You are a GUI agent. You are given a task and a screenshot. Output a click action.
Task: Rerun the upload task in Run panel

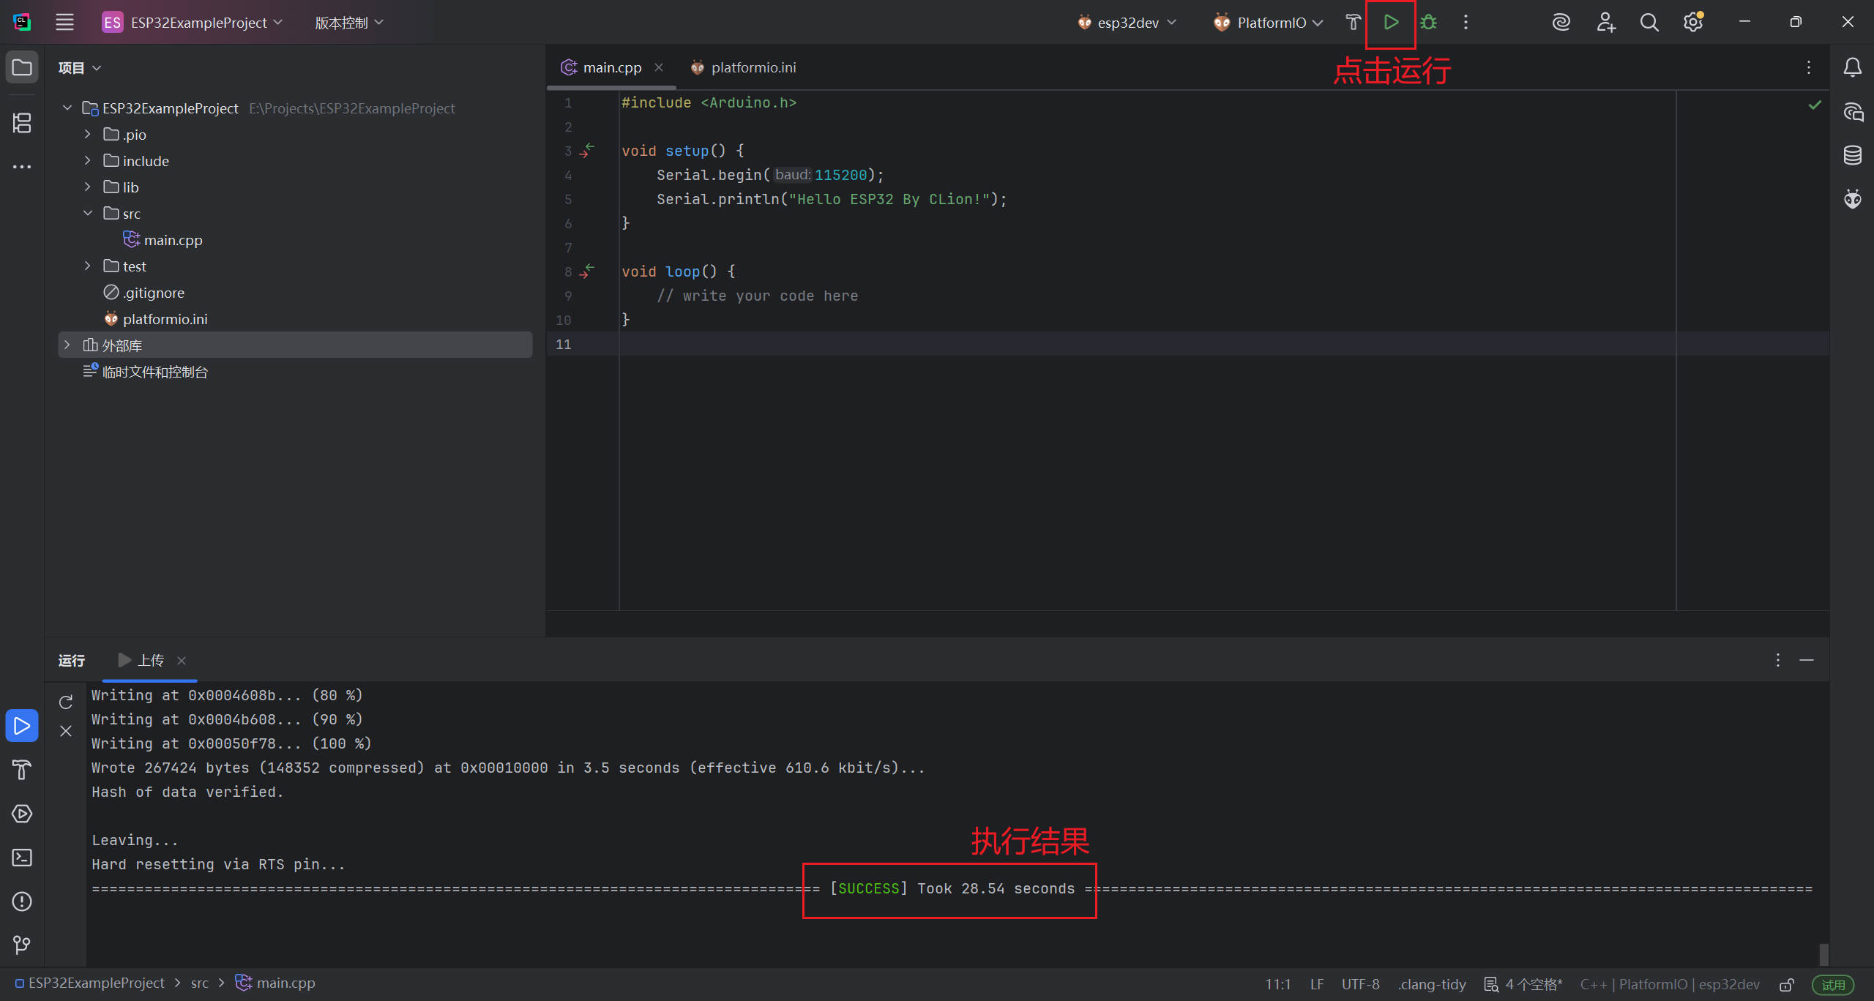(66, 702)
